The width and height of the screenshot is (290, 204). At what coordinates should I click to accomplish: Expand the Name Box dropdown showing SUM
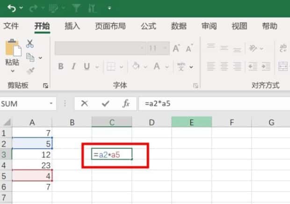[51, 103]
